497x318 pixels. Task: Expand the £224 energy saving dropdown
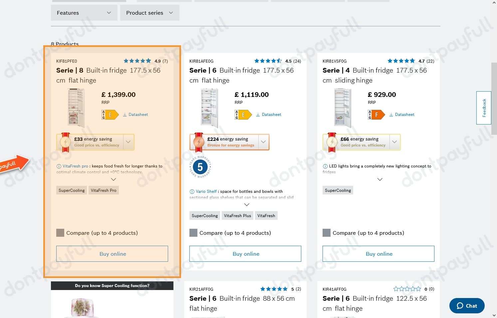263,142
